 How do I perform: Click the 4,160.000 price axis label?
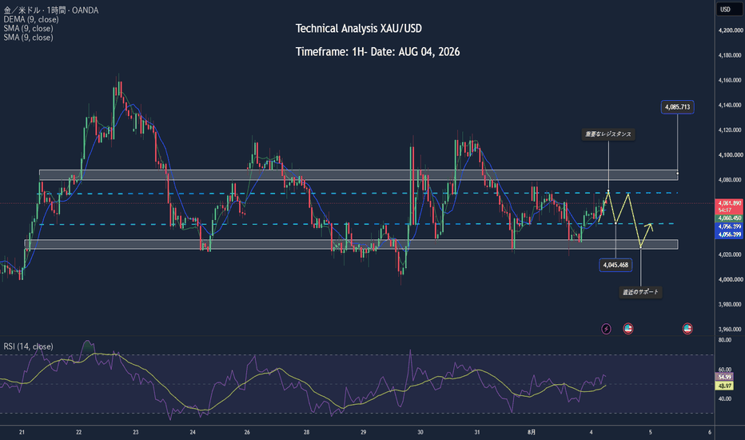[731, 80]
